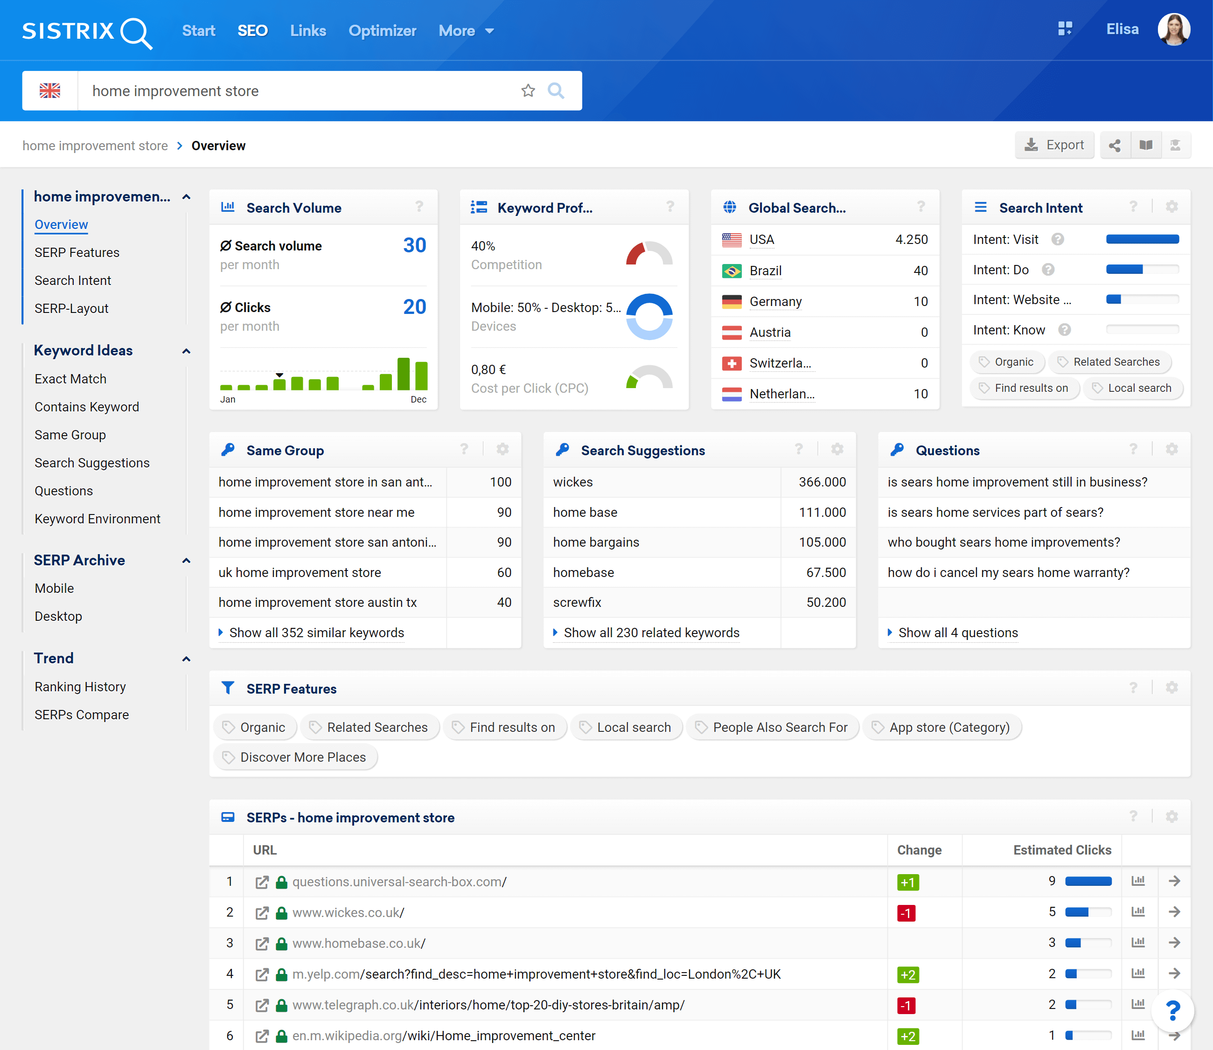Open chart icon for questions.universal-search-box.com row
The height and width of the screenshot is (1050, 1213).
pos(1138,881)
